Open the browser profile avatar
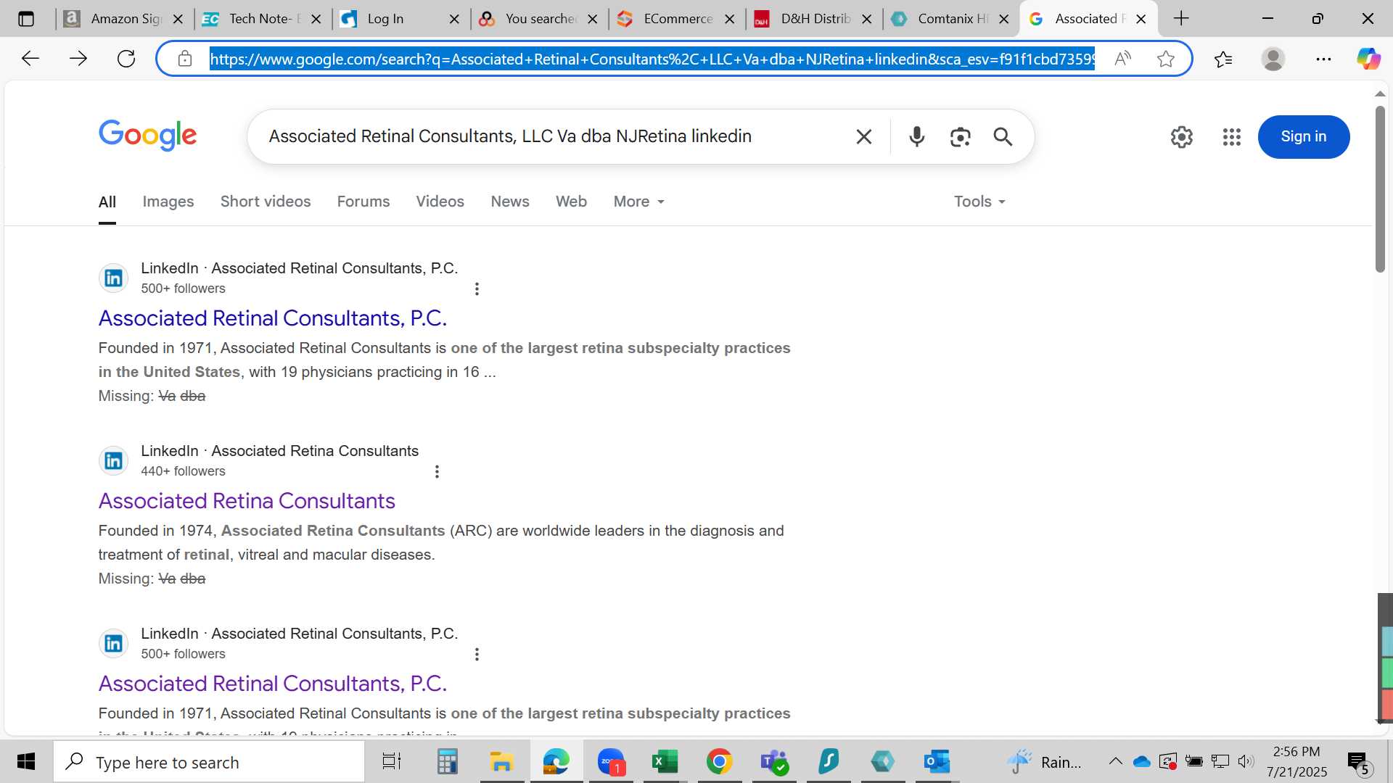The width and height of the screenshot is (1393, 783). [x=1273, y=59]
